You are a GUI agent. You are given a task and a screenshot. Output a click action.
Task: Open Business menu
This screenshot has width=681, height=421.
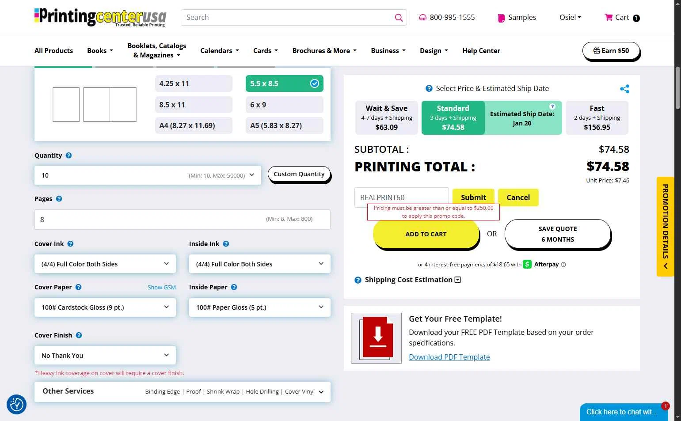click(388, 51)
